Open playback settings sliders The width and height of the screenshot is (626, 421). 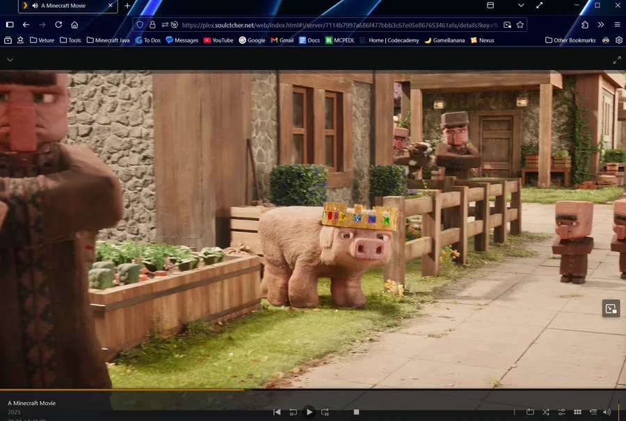tap(562, 412)
